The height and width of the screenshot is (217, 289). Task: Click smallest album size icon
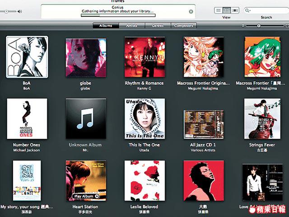[243, 26]
